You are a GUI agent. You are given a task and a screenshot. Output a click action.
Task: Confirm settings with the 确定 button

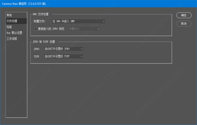pos(184,15)
